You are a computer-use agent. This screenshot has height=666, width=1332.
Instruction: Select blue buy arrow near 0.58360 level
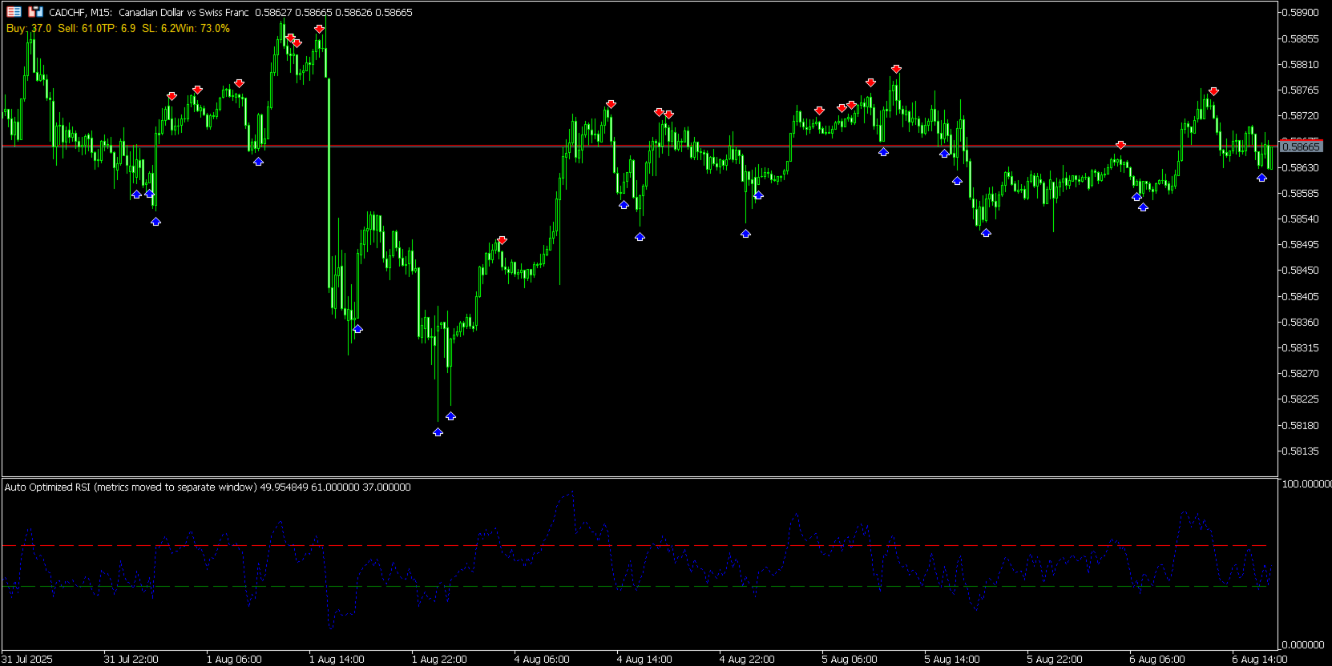357,329
